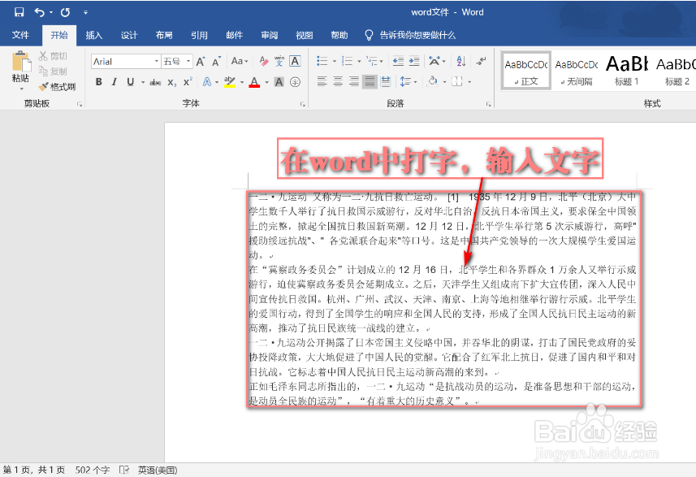The height and width of the screenshot is (477, 696).
Task: Toggle bold formatting
Action: [99, 82]
